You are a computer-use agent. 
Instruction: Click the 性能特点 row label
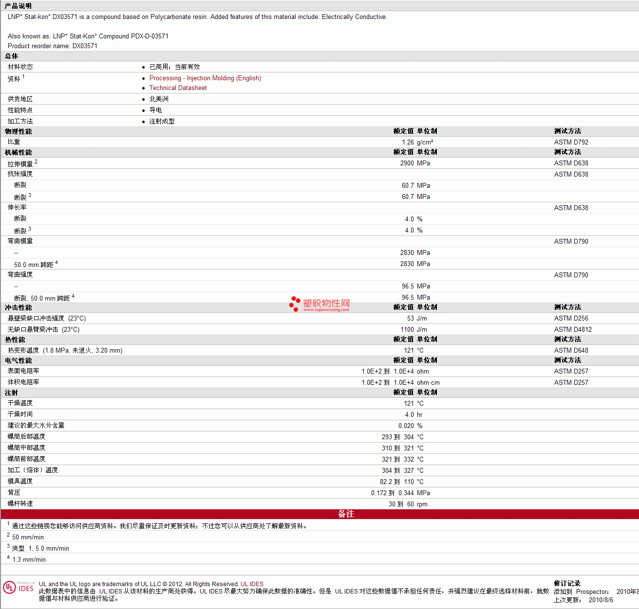point(20,110)
